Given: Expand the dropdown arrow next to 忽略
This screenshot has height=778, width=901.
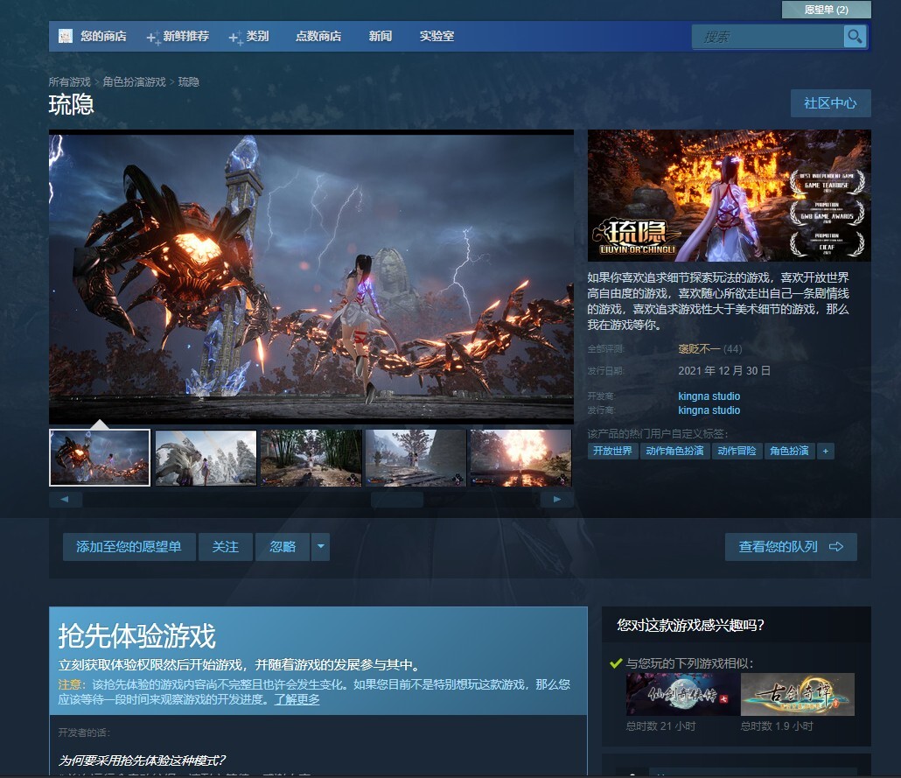Looking at the screenshot, I should (x=321, y=546).
